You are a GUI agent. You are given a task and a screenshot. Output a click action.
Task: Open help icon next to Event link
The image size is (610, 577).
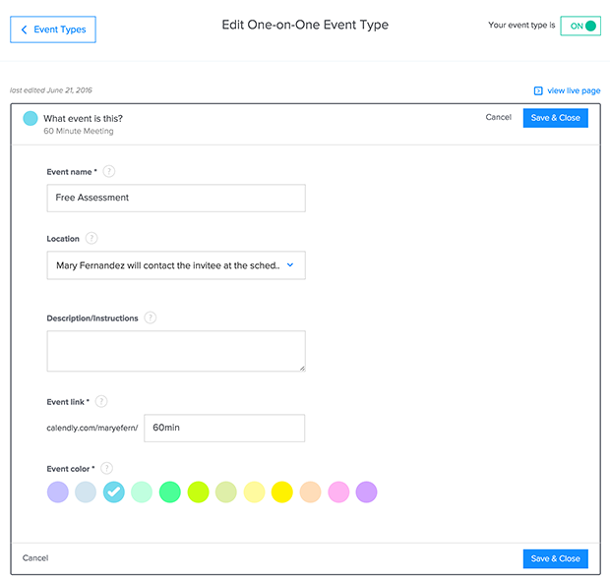click(x=101, y=401)
